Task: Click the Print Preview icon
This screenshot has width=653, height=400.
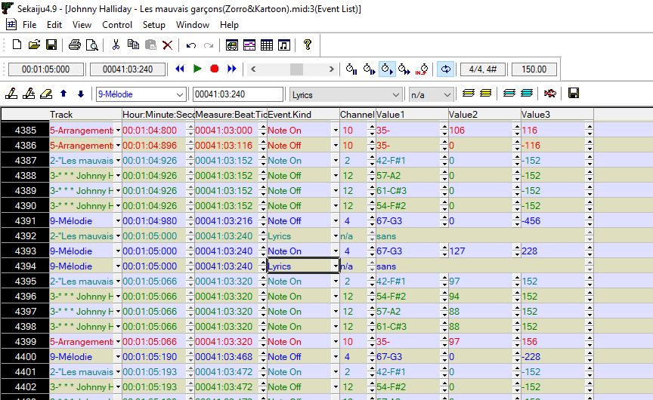Action: pos(92,45)
